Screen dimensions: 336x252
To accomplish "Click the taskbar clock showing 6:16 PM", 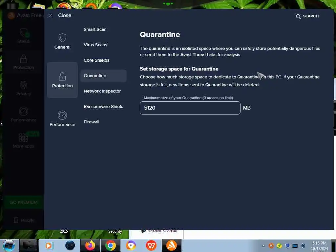I will pos(319,246).
